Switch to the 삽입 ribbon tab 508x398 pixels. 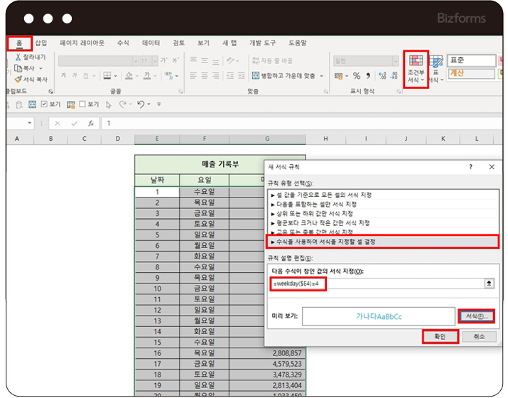tap(41, 43)
